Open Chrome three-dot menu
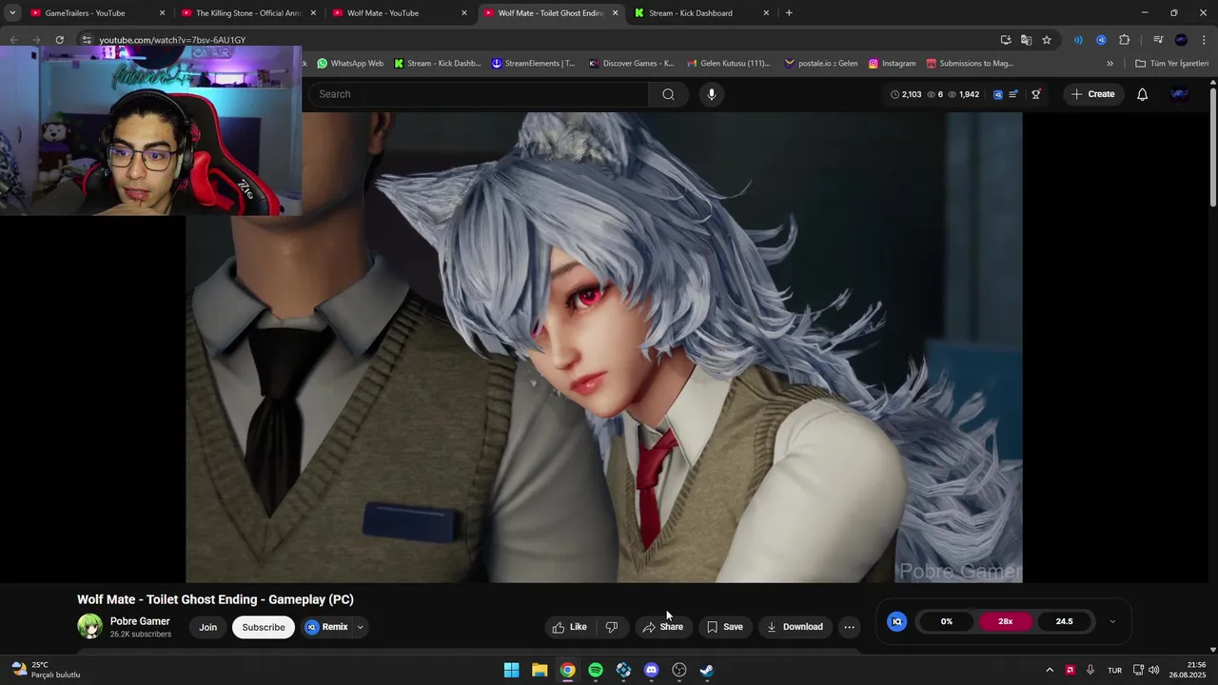The height and width of the screenshot is (685, 1218). point(1204,40)
